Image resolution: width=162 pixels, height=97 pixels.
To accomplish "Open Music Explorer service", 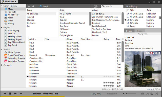I will (x=14, y=52).
